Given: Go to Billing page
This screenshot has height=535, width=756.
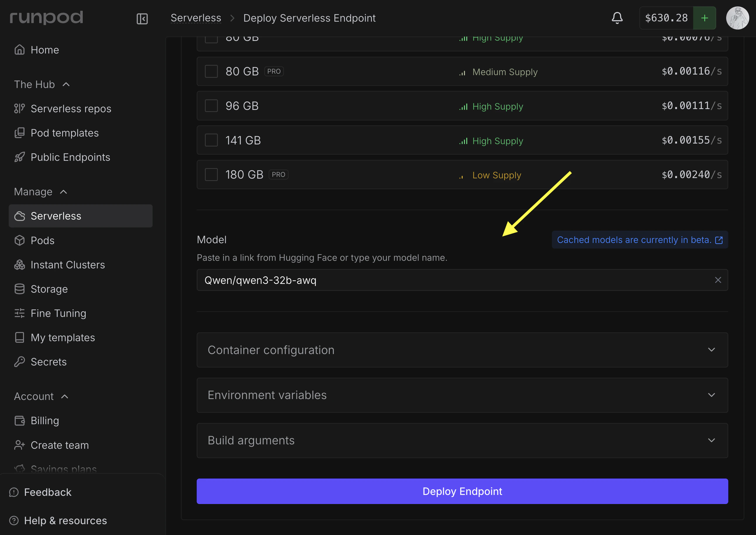Looking at the screenshot, I should click(x=45, y=421).
